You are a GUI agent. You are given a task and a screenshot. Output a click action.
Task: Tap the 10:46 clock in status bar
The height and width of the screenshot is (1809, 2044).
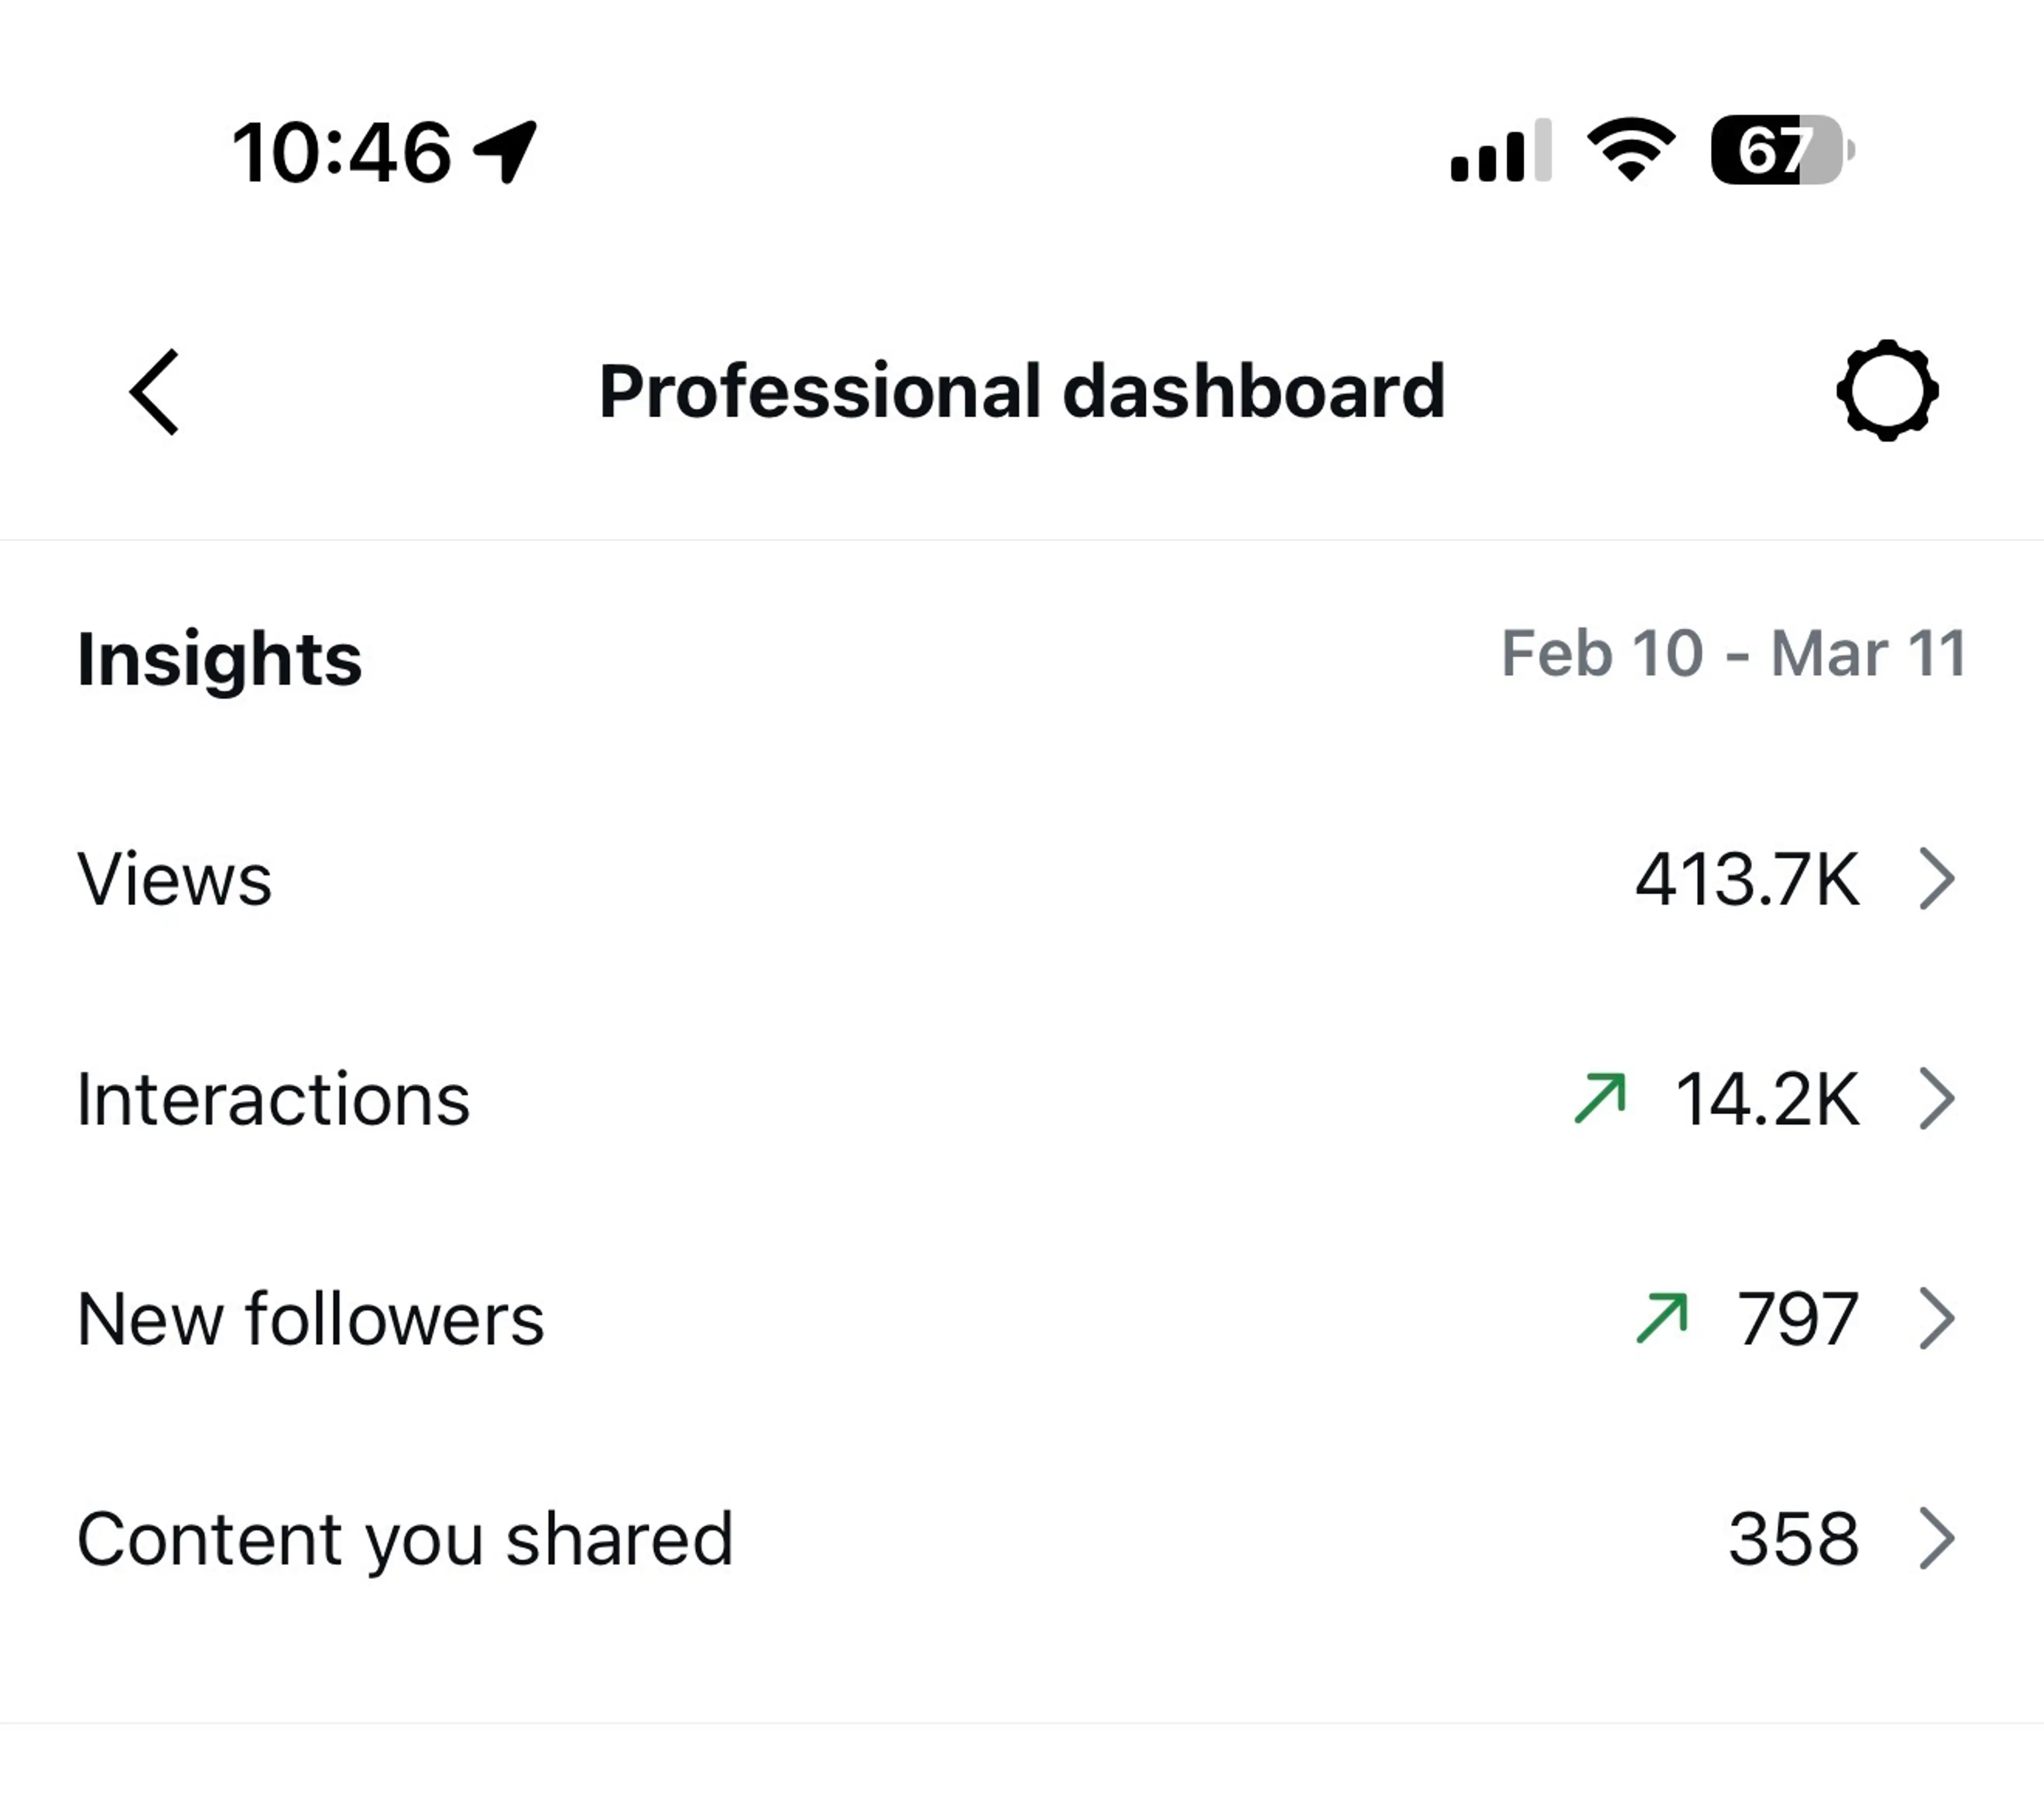click(x=342, y=152)
